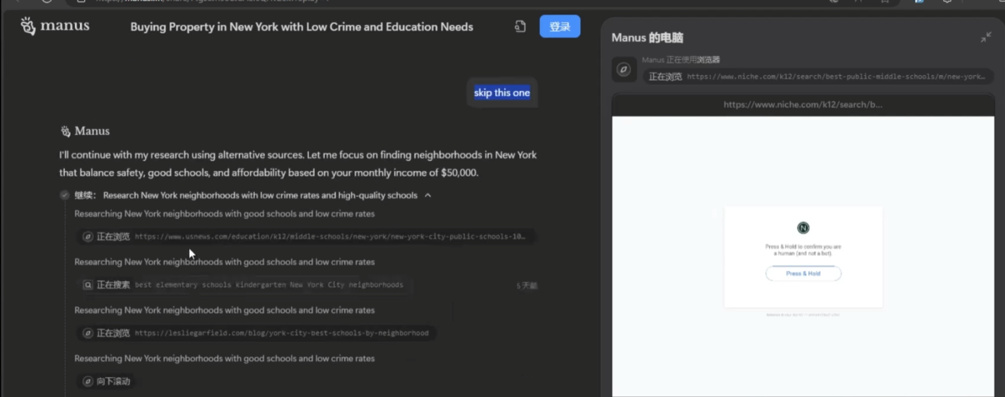Click the niche.com URL bar in preview

tap(803, 105)
